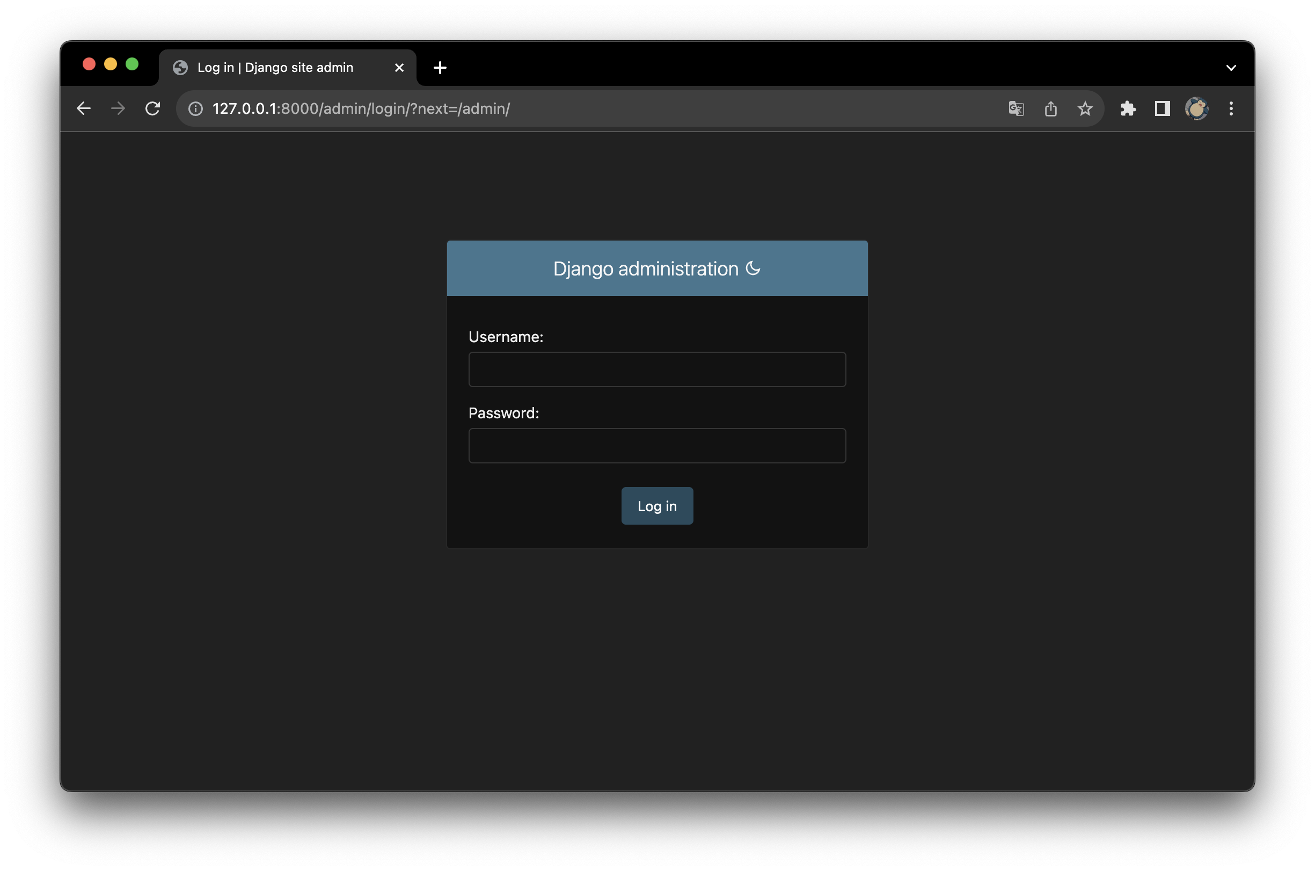The height and width of the screenshot is (871, 1315).
Task: Close window with red traffic light button
Action: click(x=89, y=64)
